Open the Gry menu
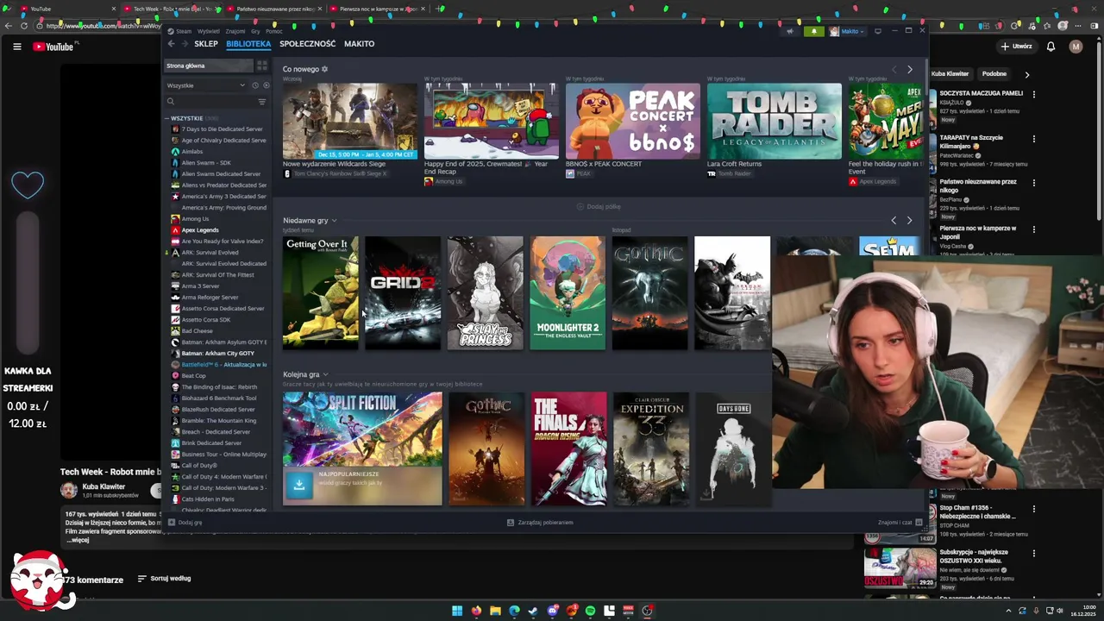The height and width of the screenshot is (621, 1104). point(255,31)
